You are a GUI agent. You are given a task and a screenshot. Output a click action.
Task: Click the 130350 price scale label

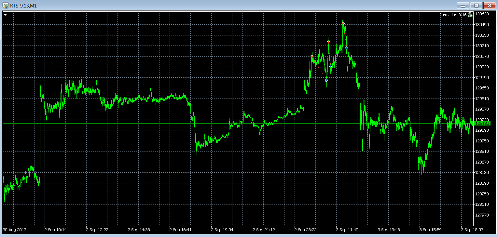482,35
